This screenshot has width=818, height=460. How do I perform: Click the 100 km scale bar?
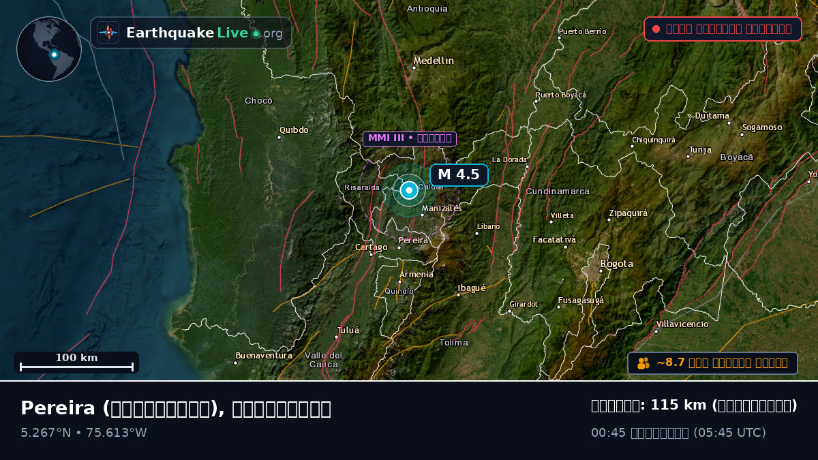[x=76, y=363]
